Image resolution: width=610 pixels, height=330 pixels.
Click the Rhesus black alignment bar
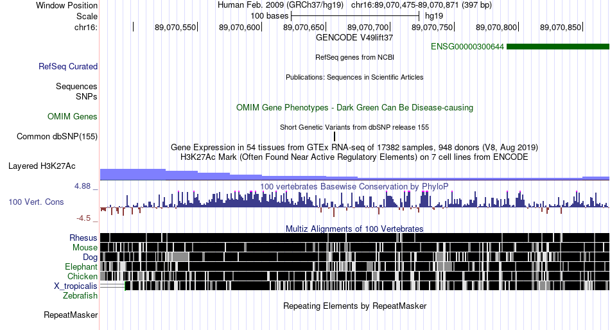pos(354,238)
